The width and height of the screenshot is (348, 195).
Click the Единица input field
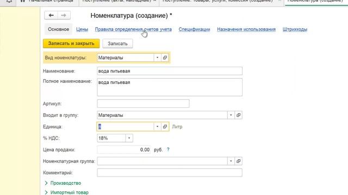[x=126, y=127]
